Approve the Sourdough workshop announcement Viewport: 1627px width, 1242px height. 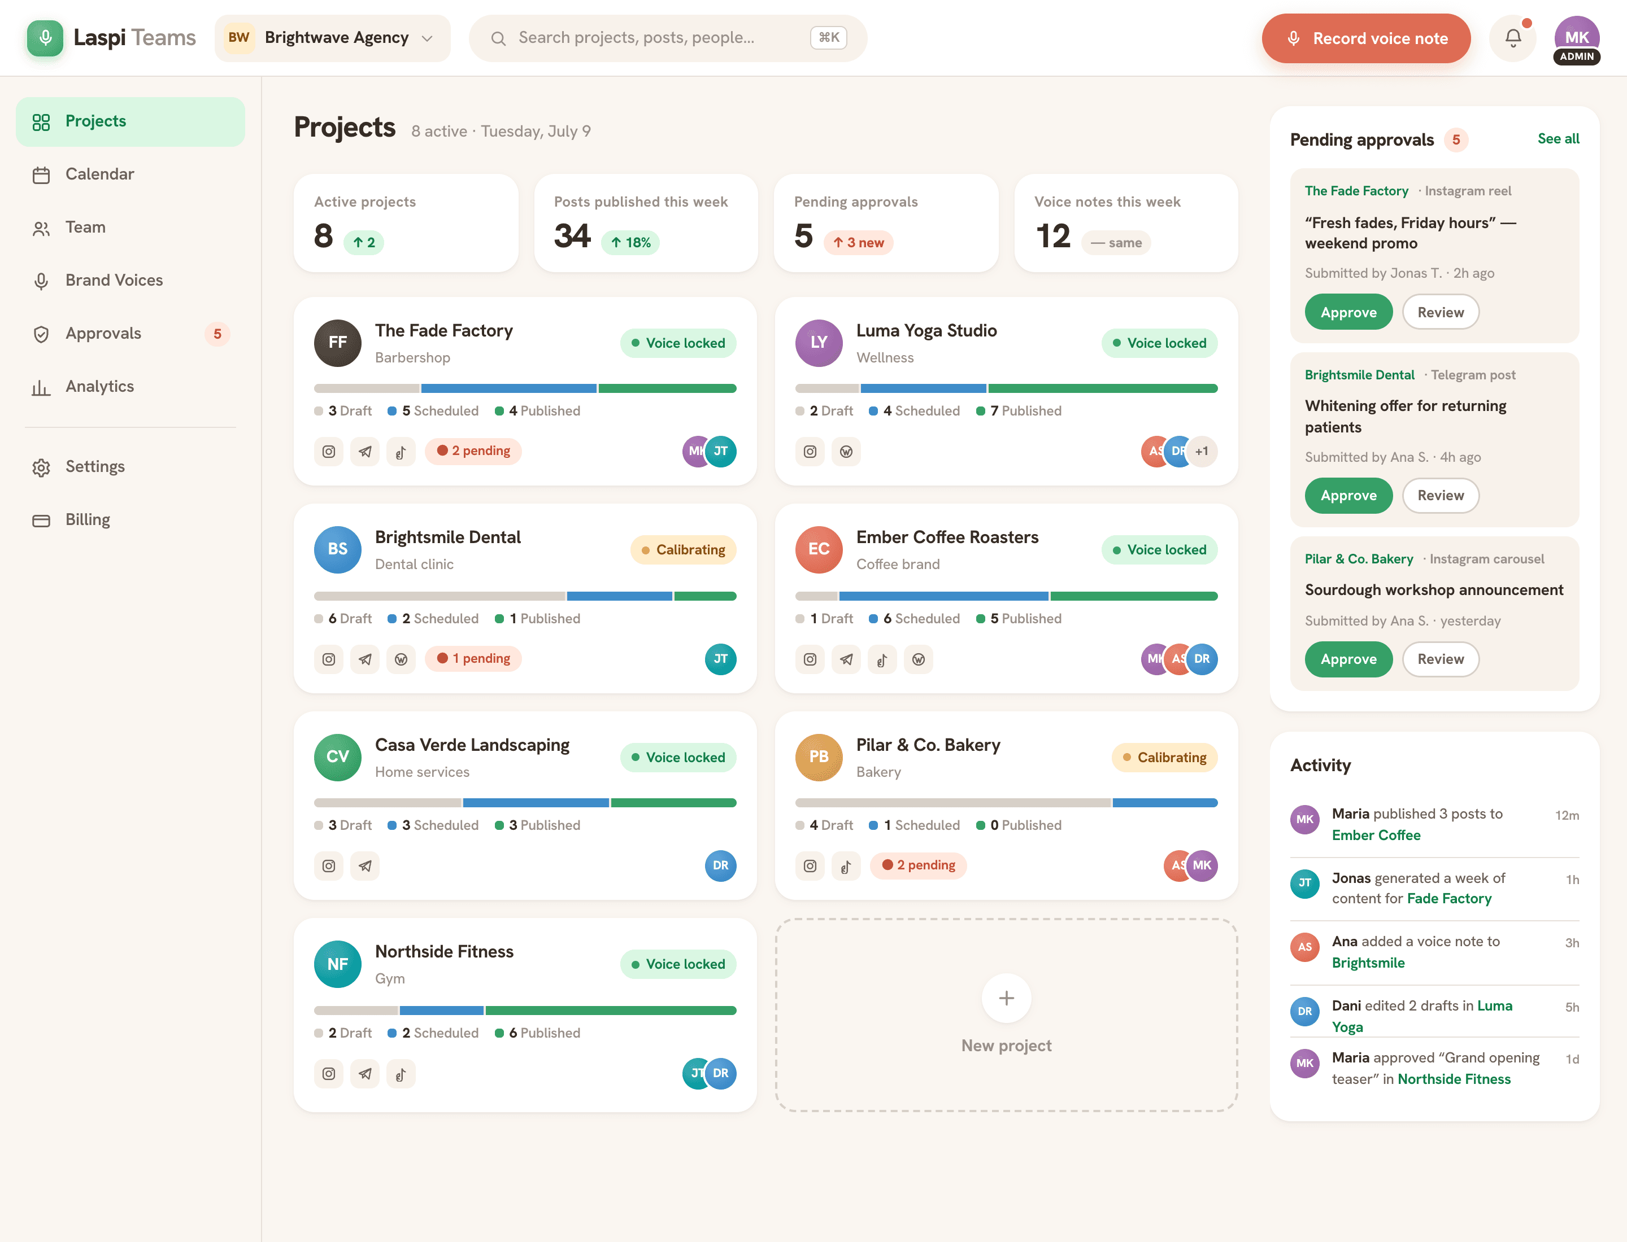pos(1348,659)
